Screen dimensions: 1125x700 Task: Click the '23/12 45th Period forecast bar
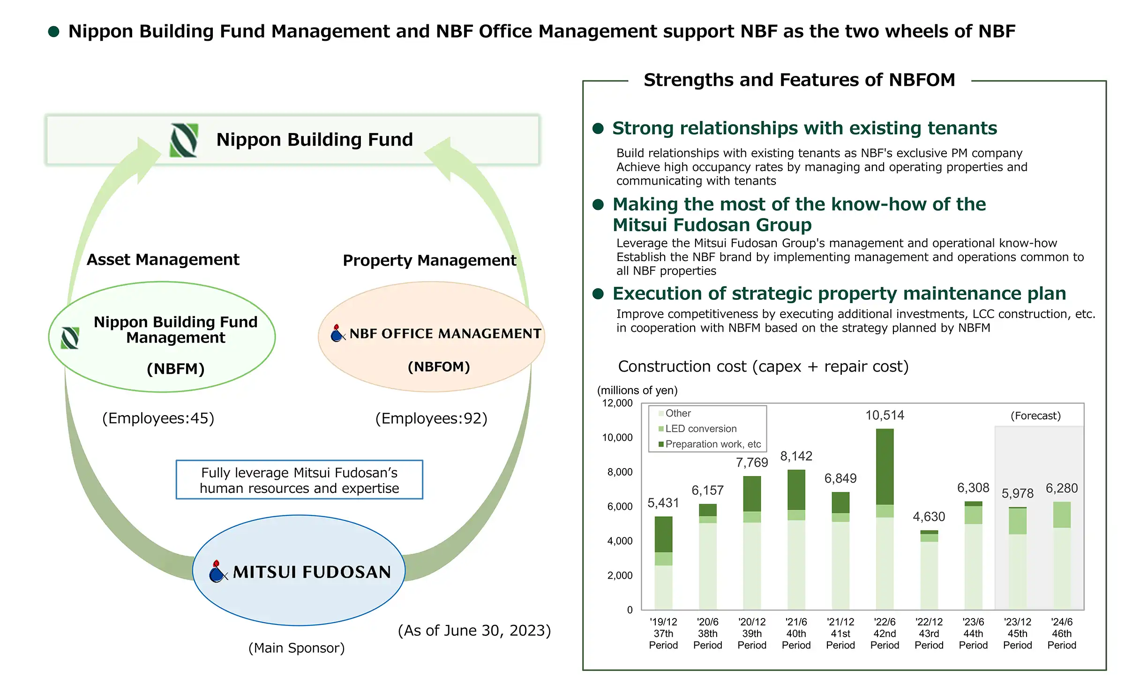click(x=1018, y=559)
